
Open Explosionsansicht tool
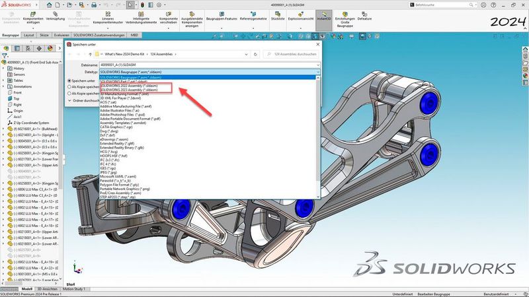[x=301, y=16]
